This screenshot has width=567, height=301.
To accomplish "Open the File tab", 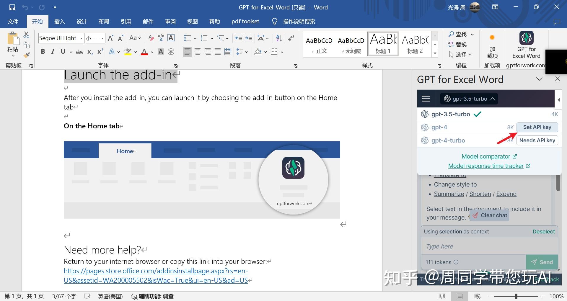I will point(13,22).
